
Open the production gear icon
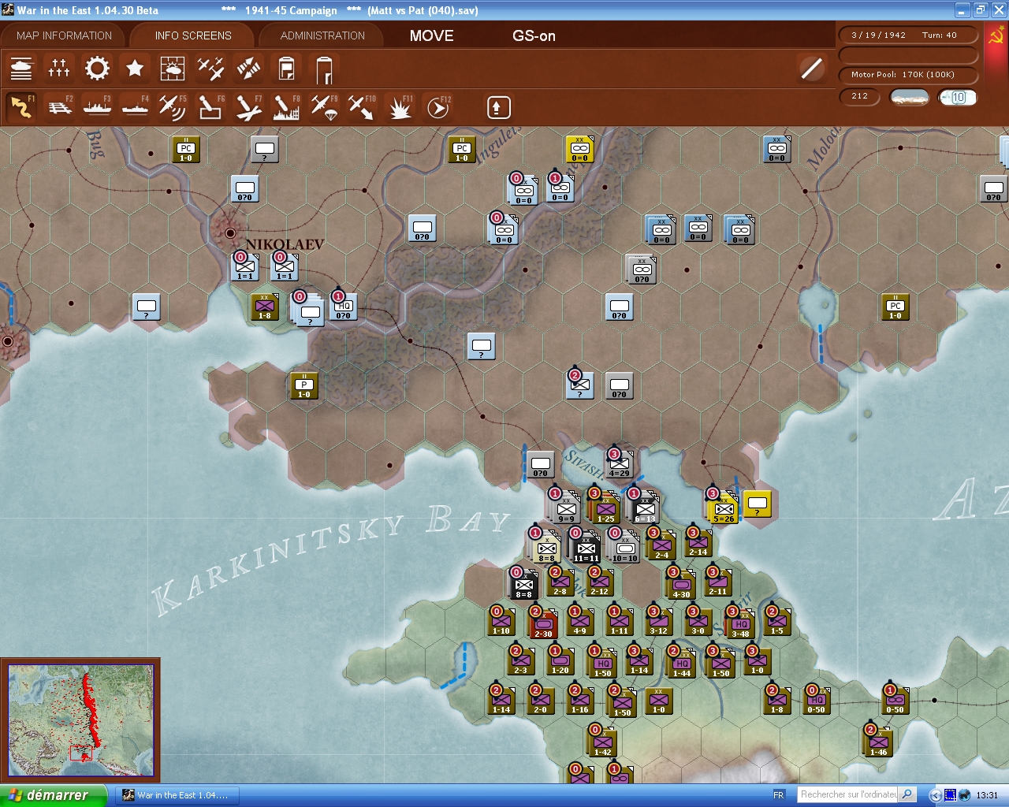tap(97, 69)
